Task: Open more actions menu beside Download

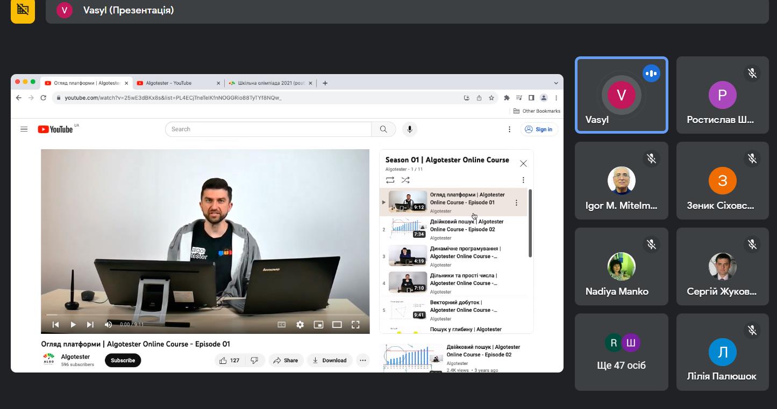Action: [362, 361]
